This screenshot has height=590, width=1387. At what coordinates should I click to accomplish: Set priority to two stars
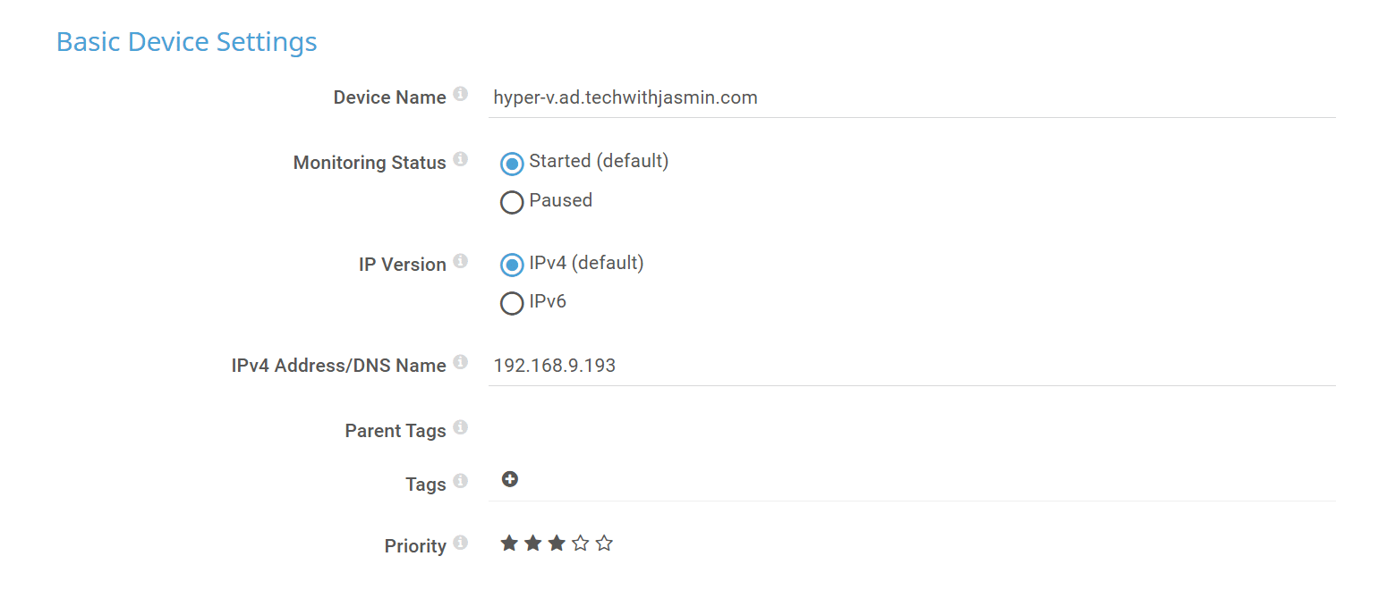click(x=533, y=543)
